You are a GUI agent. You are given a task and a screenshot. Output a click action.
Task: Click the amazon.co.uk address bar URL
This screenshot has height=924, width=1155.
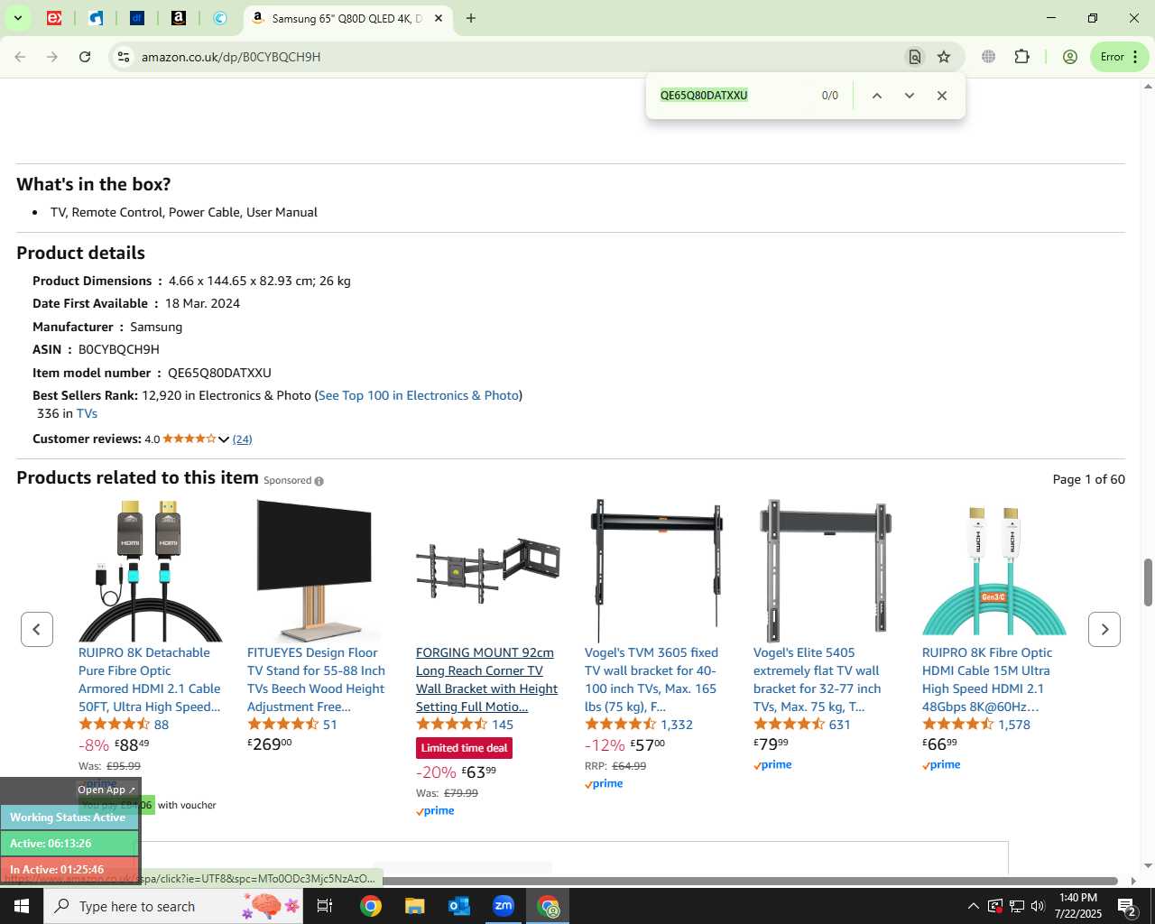[231, 57]
